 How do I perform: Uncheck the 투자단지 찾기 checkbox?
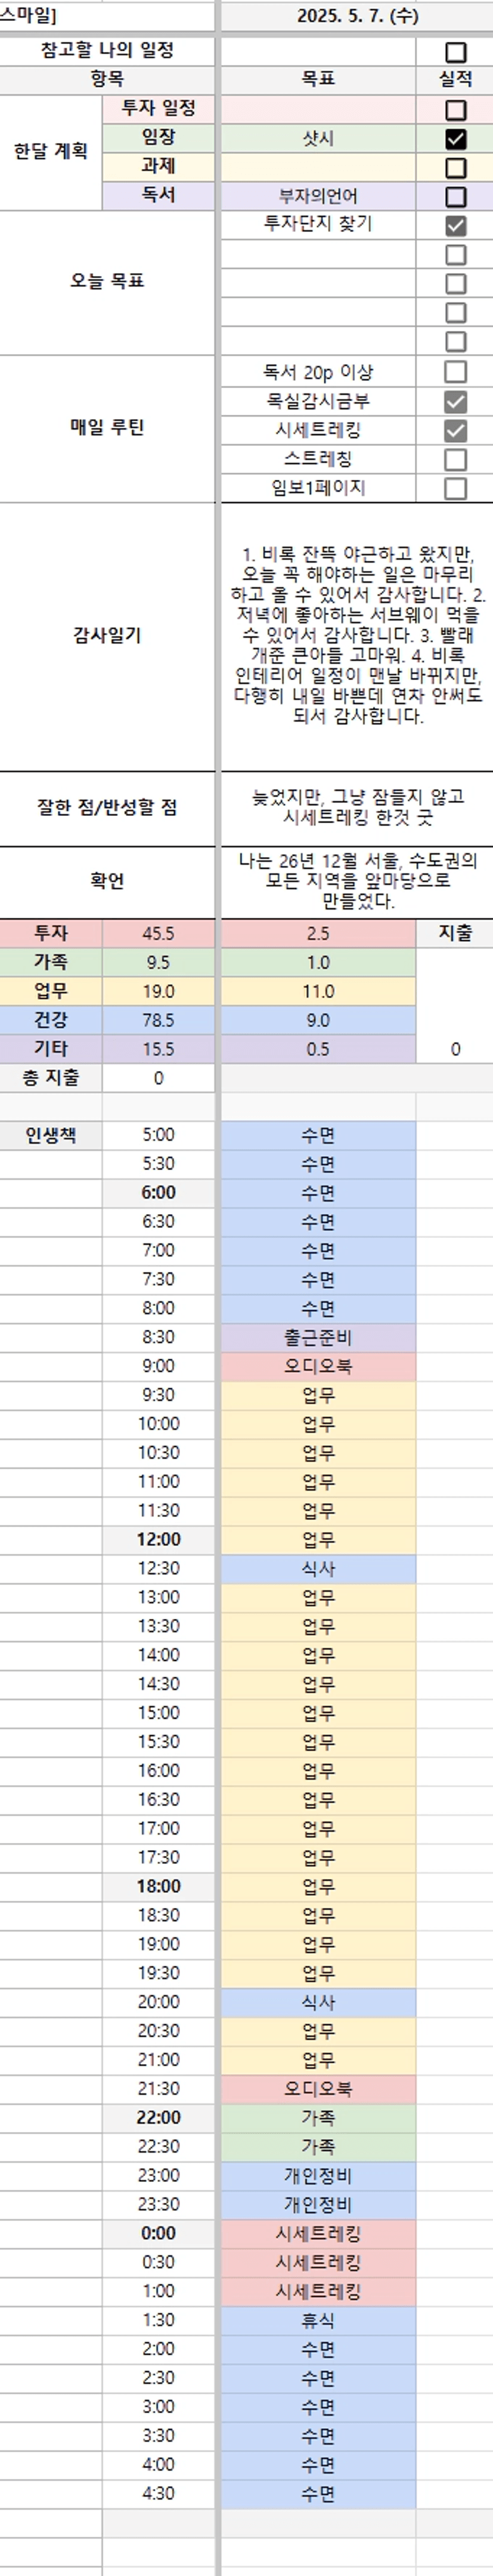[455, 226]
